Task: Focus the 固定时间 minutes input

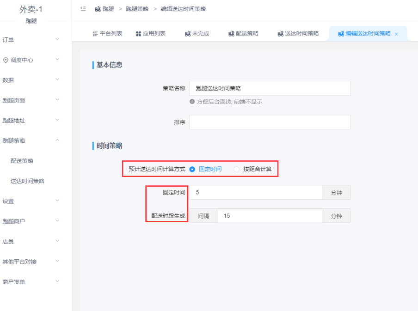Action: point(256,192)
